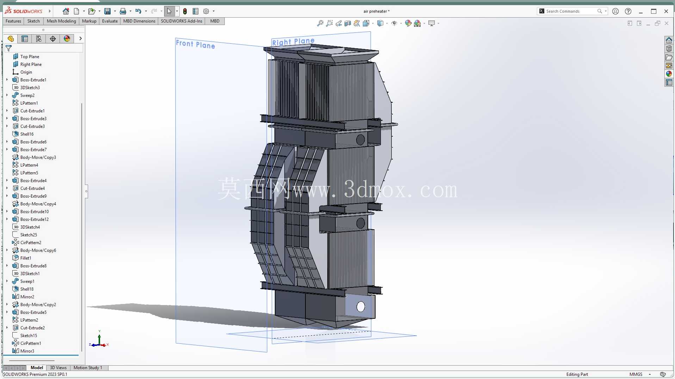675x379 pixels.
Task: Click the Apply Scene icon
Action: 417,23
